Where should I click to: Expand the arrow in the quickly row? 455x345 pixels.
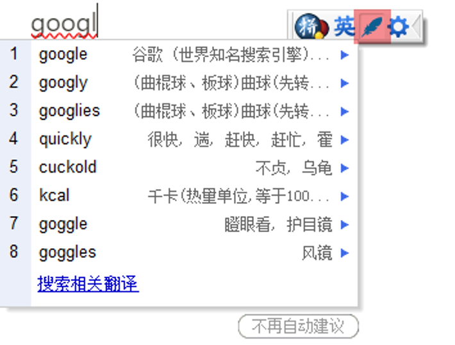(344, 140)
